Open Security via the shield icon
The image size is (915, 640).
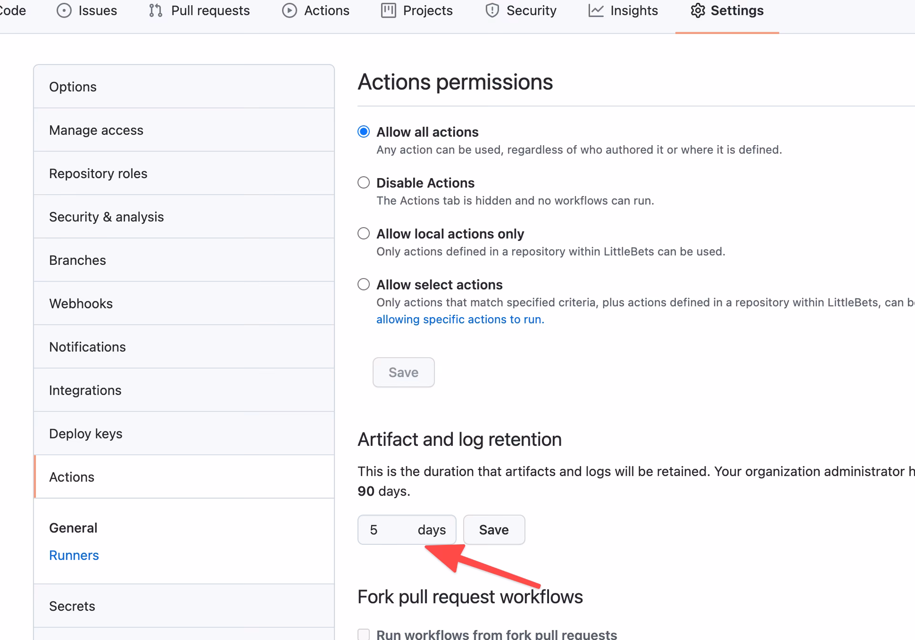tap(491, 10)
